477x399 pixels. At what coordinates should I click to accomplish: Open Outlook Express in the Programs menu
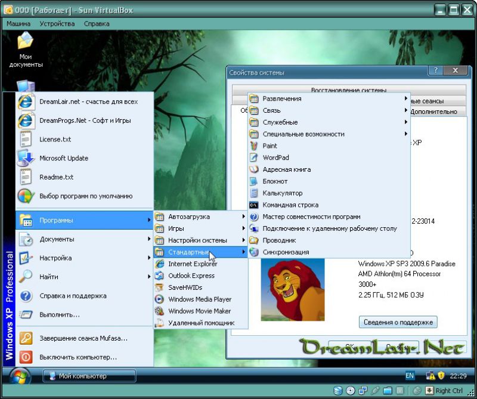pos(191,276)
